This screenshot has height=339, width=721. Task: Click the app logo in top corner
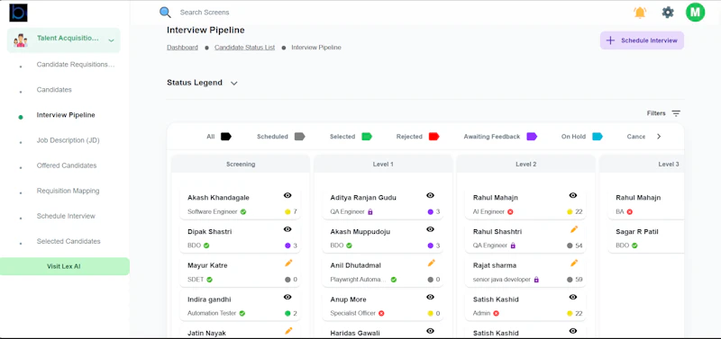tap(18, 13)
